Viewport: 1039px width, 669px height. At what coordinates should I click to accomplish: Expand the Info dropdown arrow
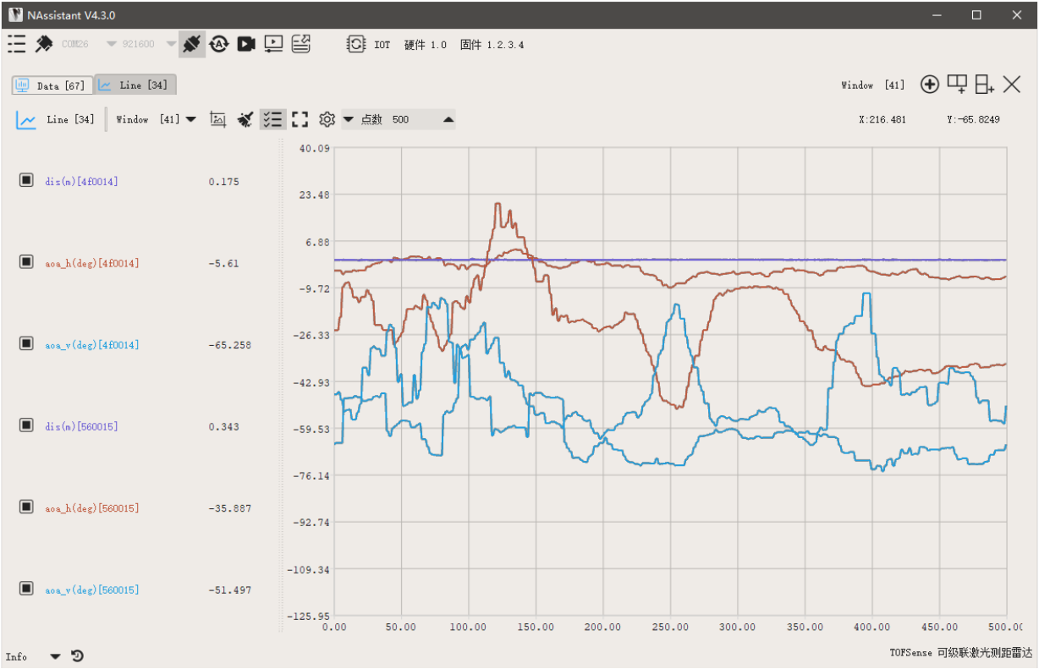[x=55, y=656]
